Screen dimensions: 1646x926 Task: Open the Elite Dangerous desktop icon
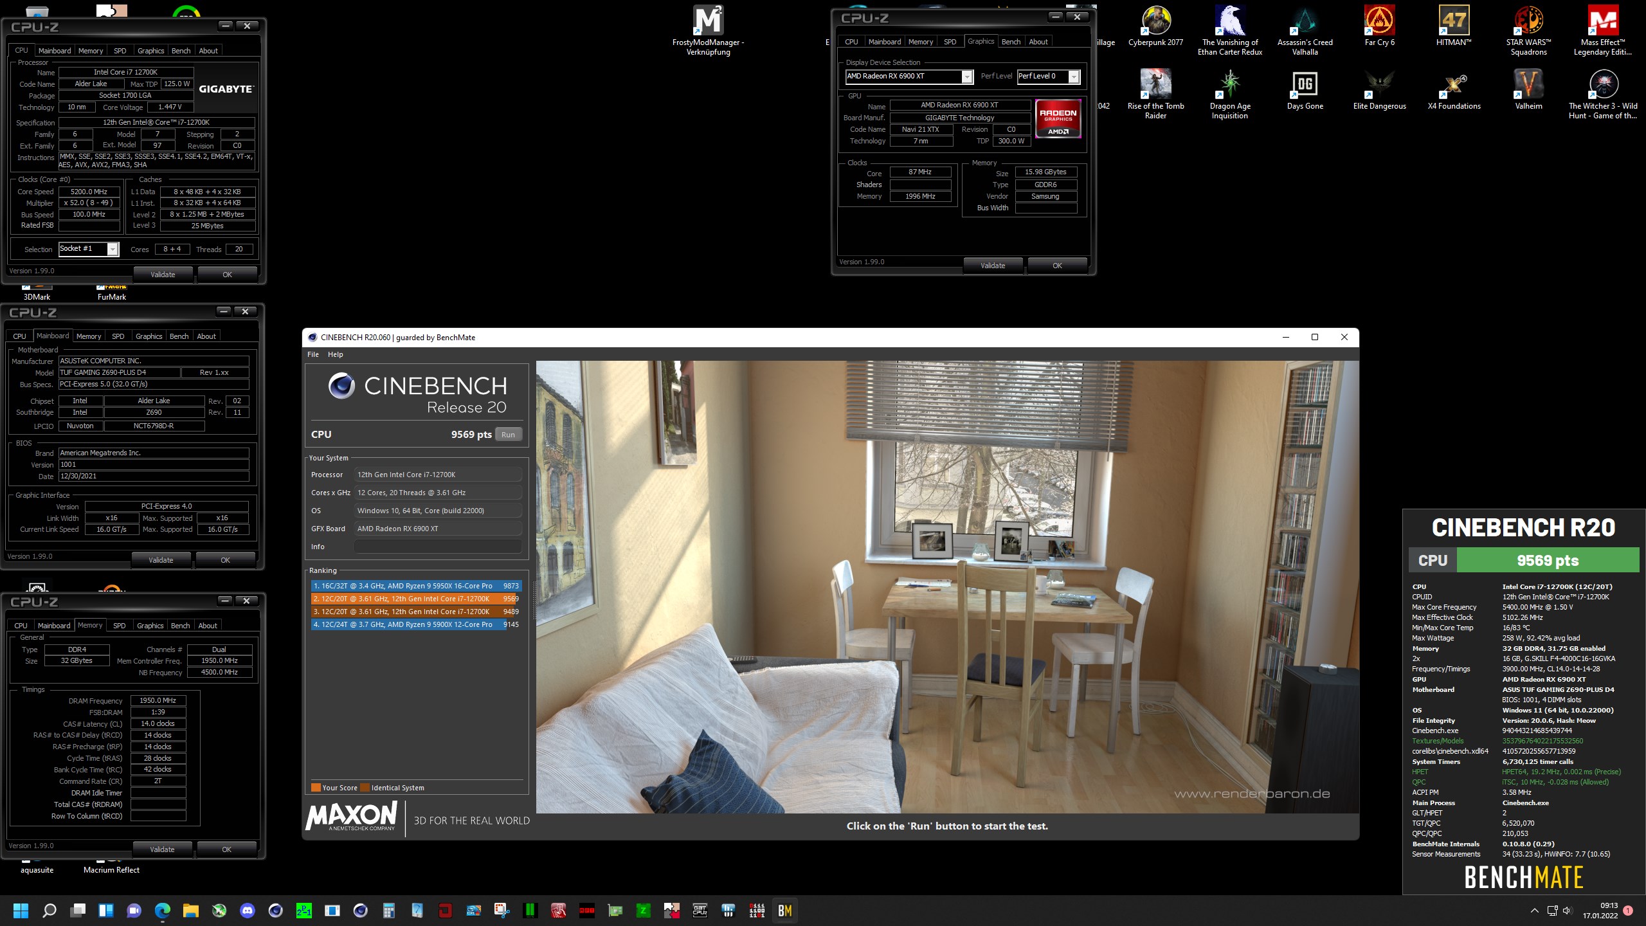pos(1379,90)
